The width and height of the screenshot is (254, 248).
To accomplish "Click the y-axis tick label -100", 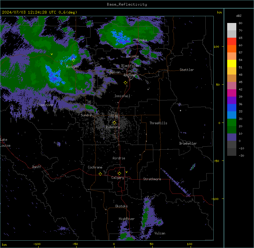I will click(215, 199).
